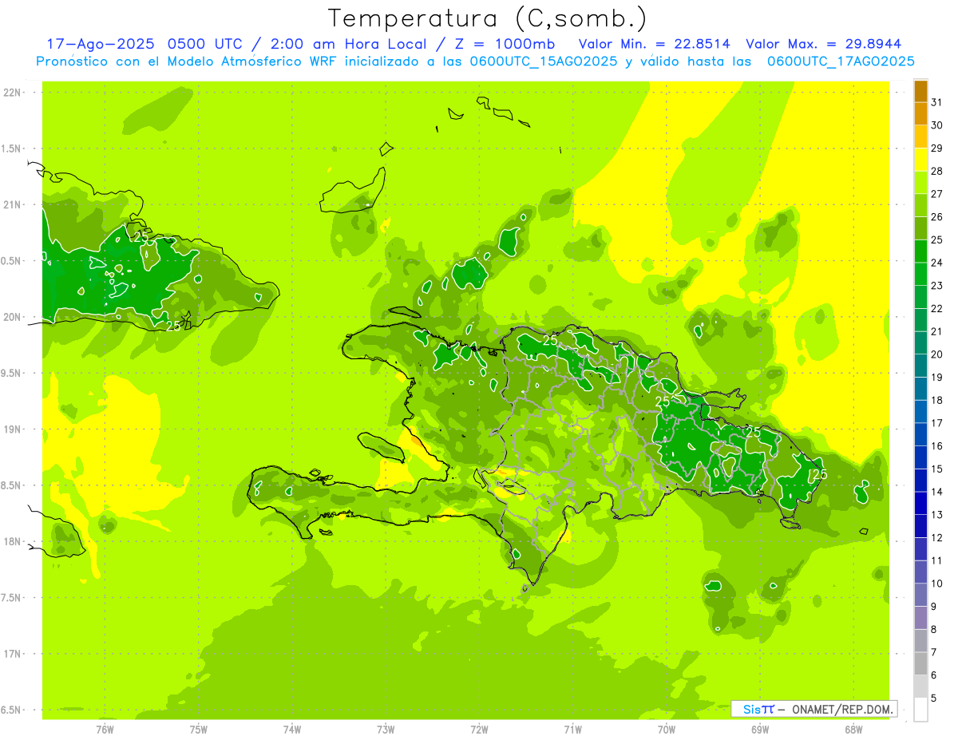This screenshot has width=958, height=740.
Task: Click the '19N' latitude label
Action: click(x=12, y=429)
